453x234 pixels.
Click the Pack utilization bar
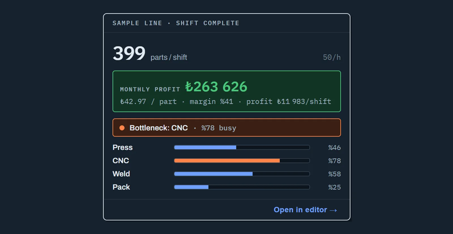[x=242, y=187]
